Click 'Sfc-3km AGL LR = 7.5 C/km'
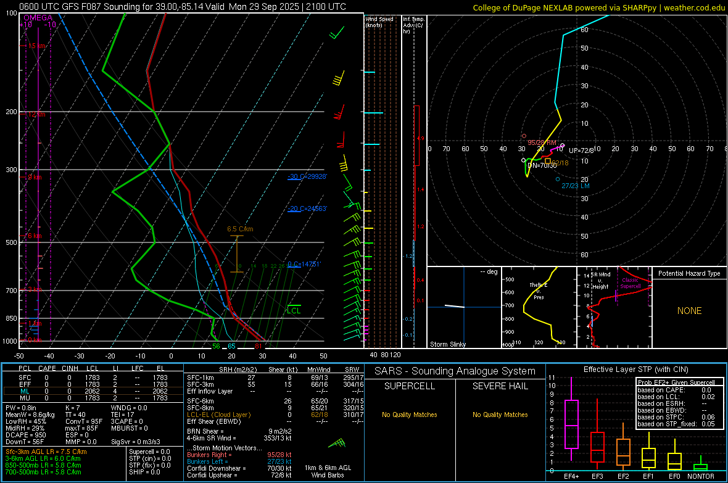728x483 pixels. 46,452
